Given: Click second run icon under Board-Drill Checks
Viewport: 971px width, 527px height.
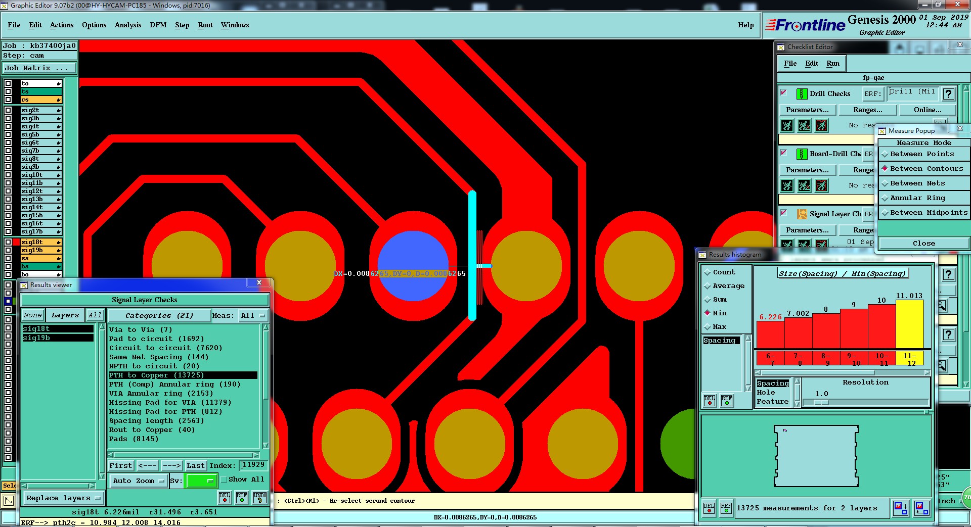Looking at the screenshot, I should (x=804, y=185).
